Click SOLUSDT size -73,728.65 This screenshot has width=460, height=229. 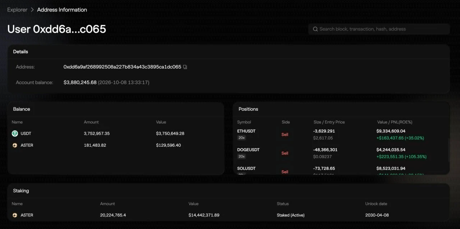324,168
